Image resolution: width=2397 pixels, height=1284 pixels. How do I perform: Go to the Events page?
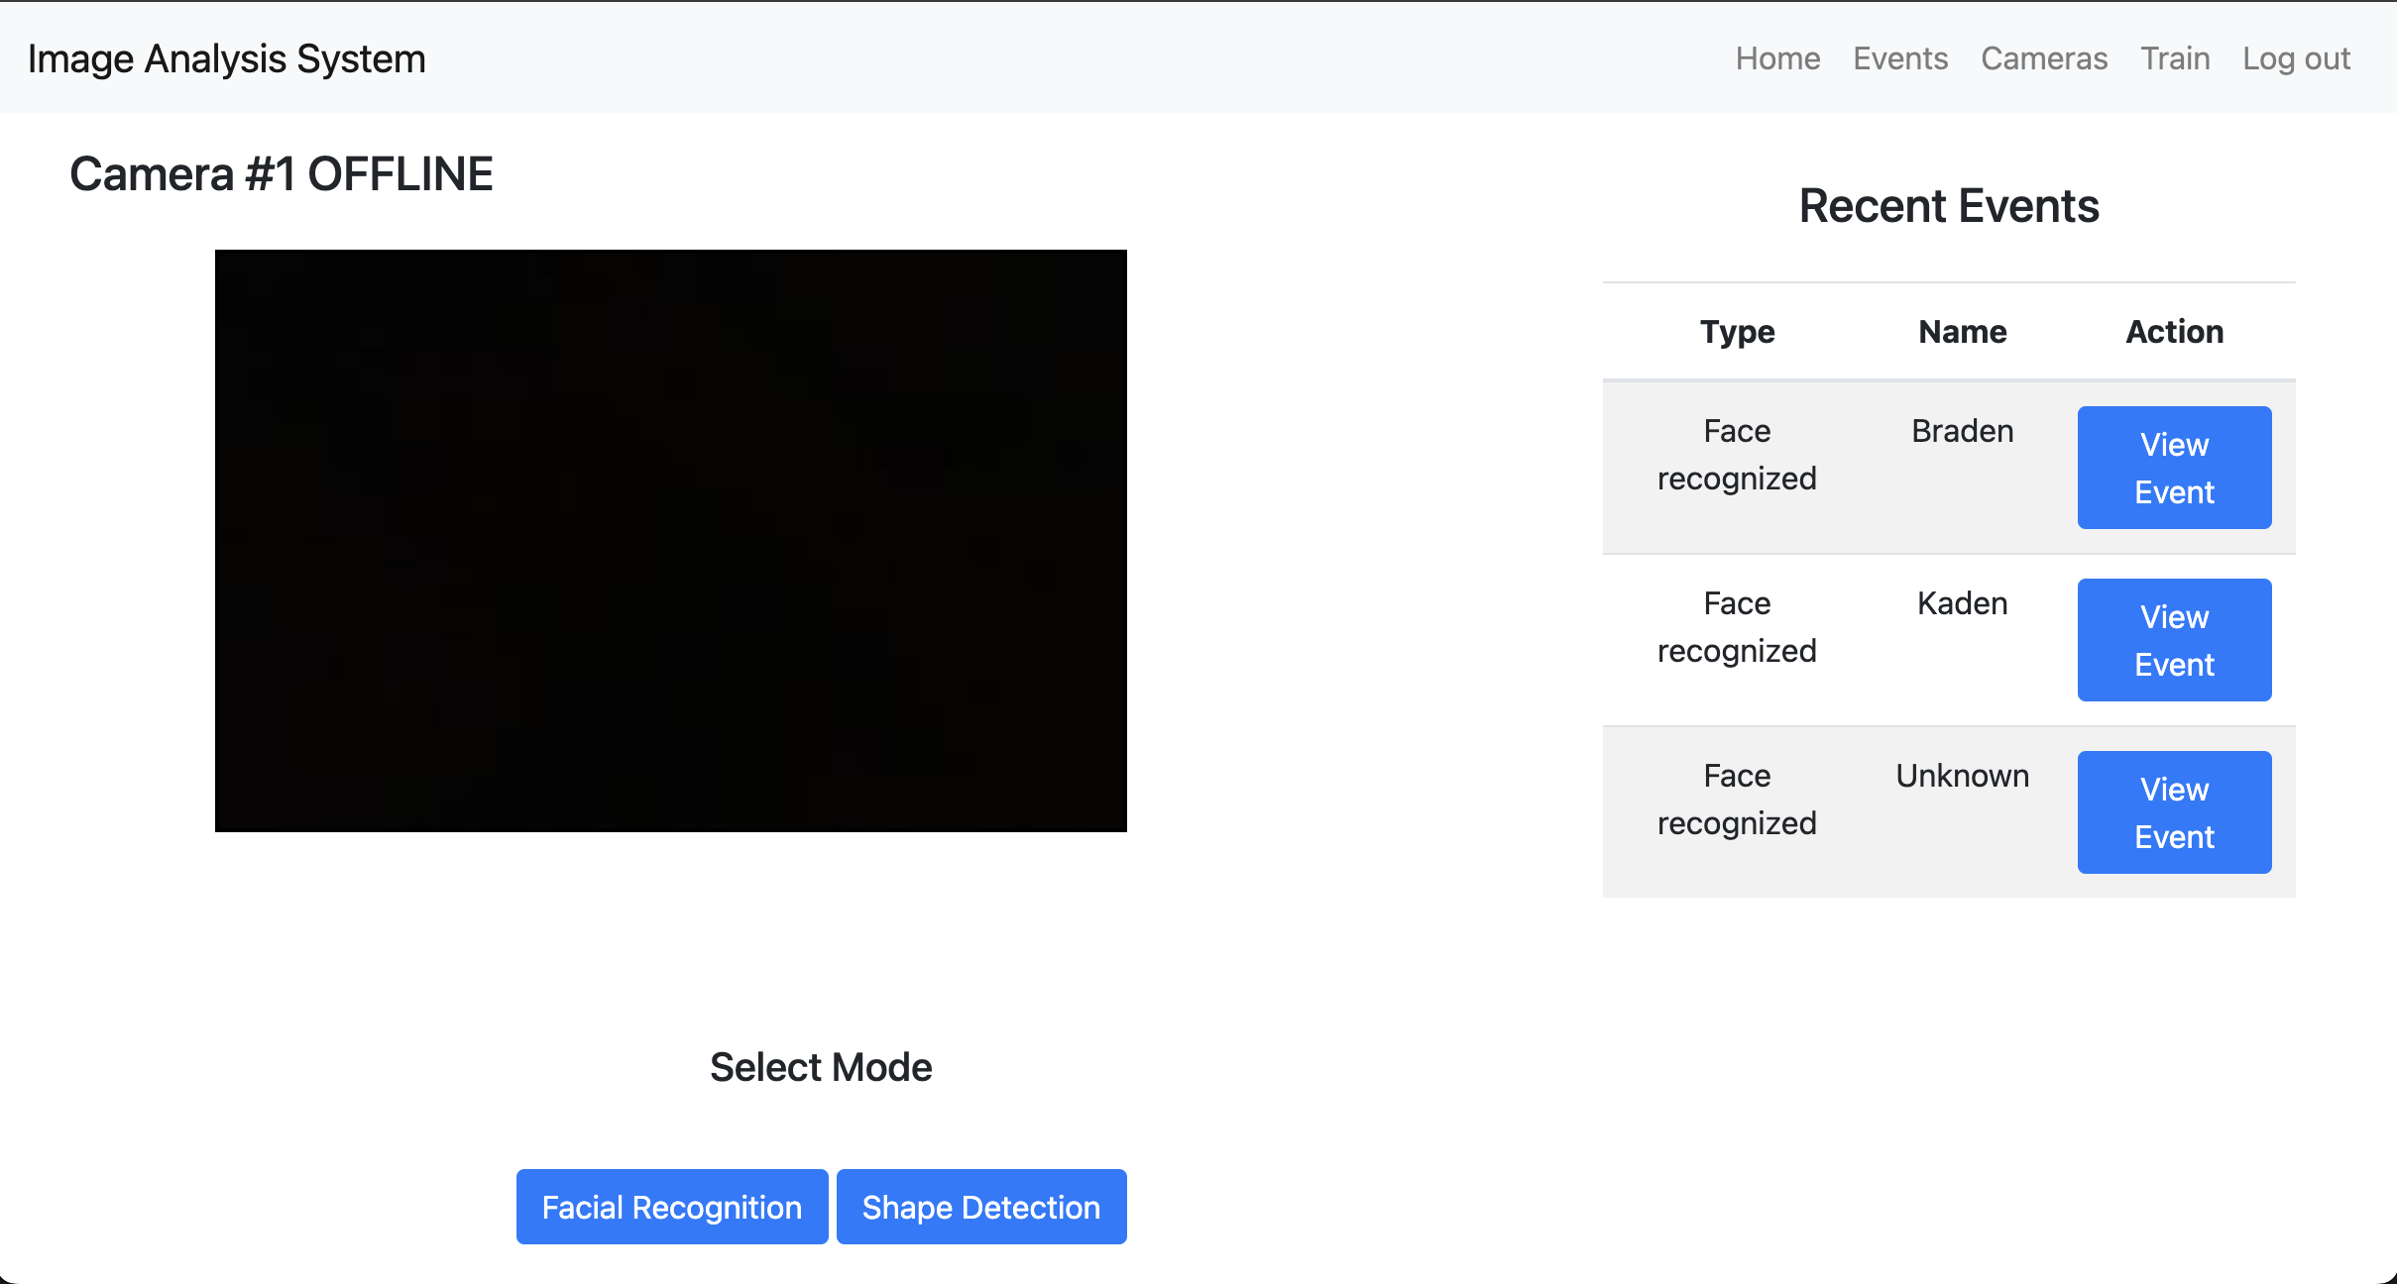pyautogui.click(x=1900, y=58)
